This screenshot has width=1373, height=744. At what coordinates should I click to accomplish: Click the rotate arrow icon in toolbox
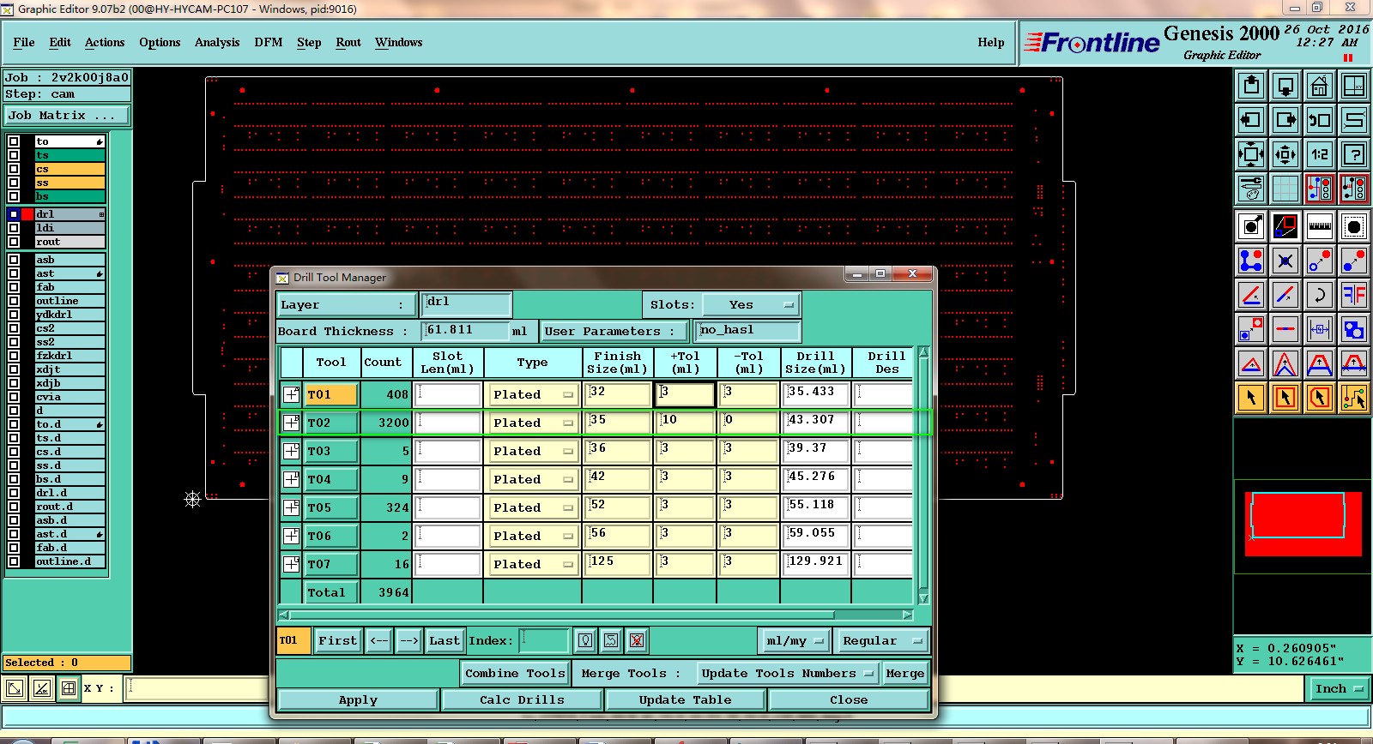pyautogui.click(x=1319, y=295)
